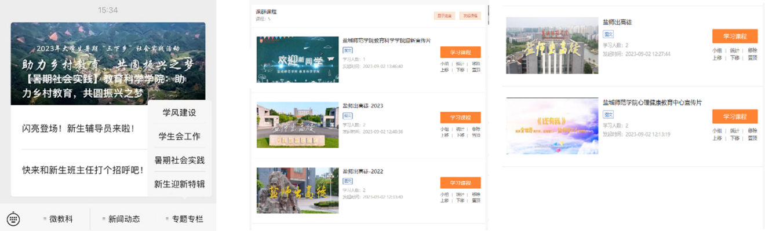Open the 微教科 bottom menu
Screen dimensions: 765x231
58,219
